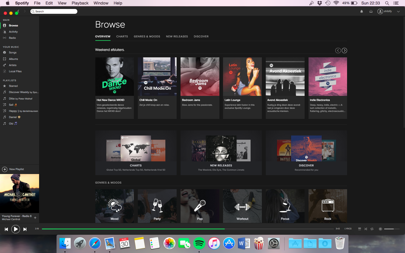The width and height of the screenshot is (405, 253).
Task: Click the New Playlist plus button
Action: (5, 169)
